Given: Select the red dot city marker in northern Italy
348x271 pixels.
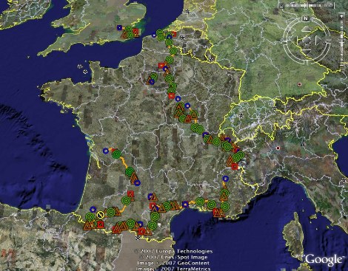Looking at the screenshot, I should point(278,148).
